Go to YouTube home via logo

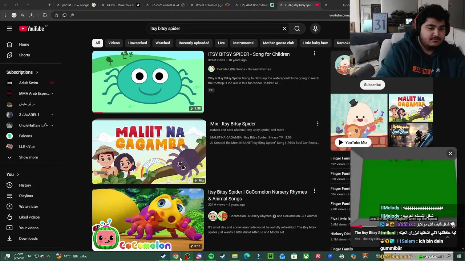click(32, 29)
